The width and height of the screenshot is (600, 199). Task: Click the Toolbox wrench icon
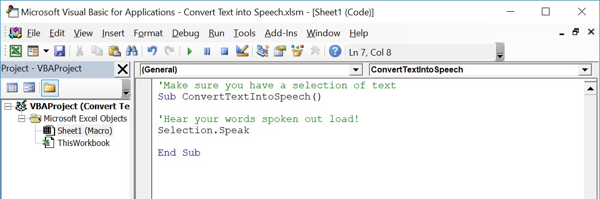(315, 51)
